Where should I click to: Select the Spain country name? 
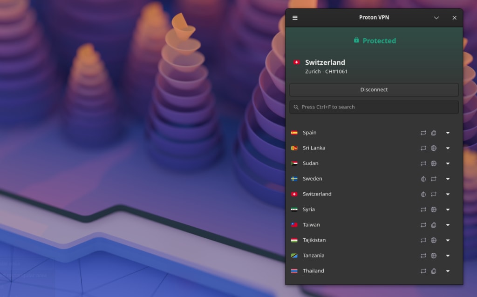[x=309, y=133]
